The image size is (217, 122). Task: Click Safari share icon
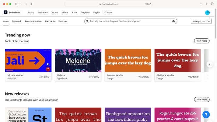coord(201,4)
